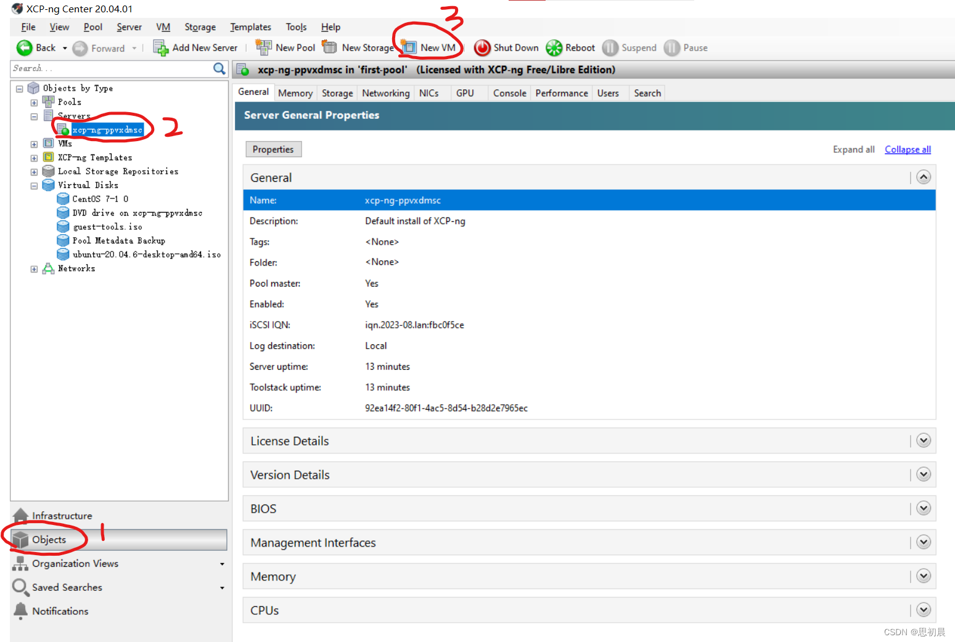Click the Forward navigation icon

[80, 48]
